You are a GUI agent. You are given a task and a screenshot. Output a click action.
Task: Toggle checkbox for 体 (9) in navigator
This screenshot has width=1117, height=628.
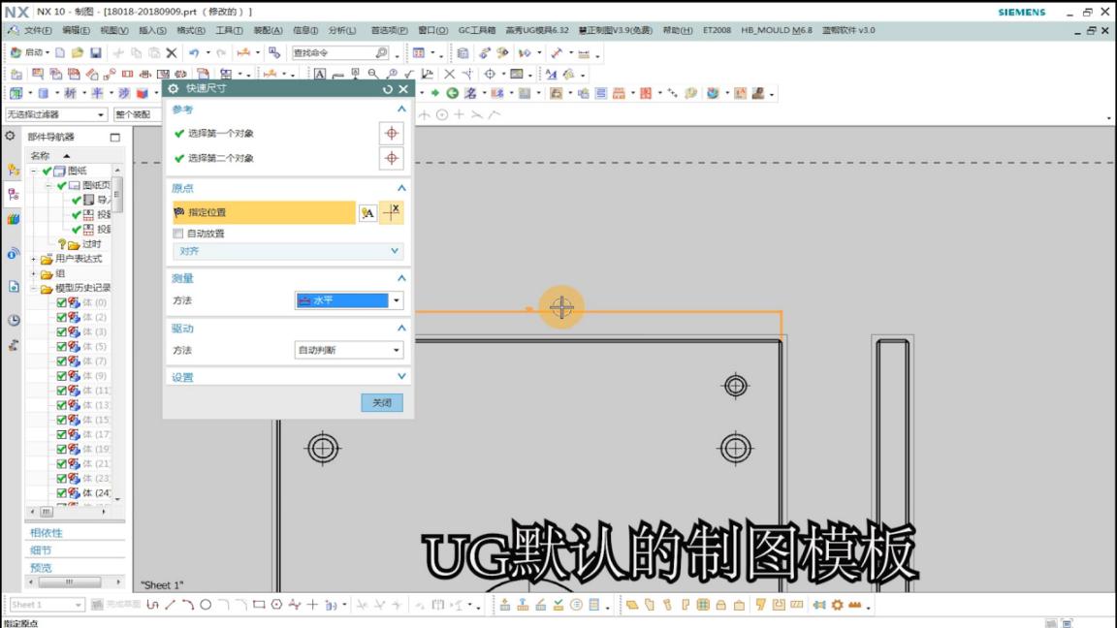point(61,376)
